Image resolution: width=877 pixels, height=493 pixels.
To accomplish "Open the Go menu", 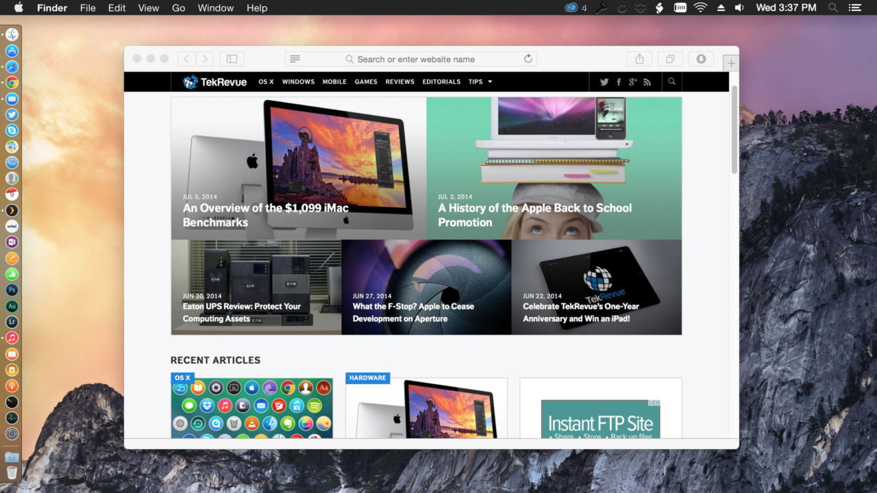I will point(179,8).
